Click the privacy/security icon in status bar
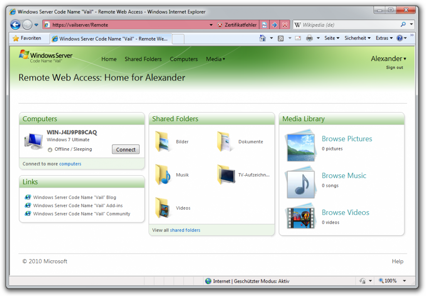The width and height of the screenshot is (426, 296). pos(362,281)
